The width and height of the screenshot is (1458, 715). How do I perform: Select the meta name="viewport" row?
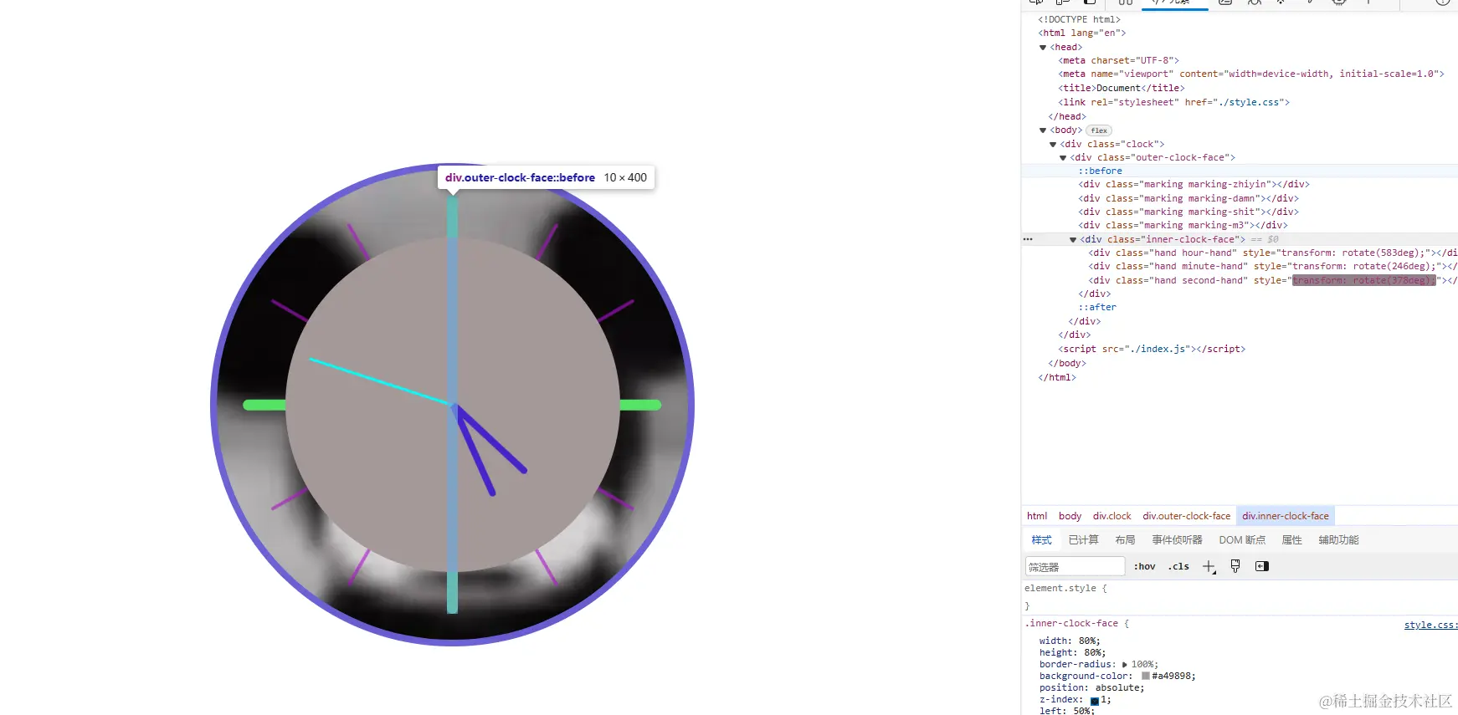[1251, 74]
